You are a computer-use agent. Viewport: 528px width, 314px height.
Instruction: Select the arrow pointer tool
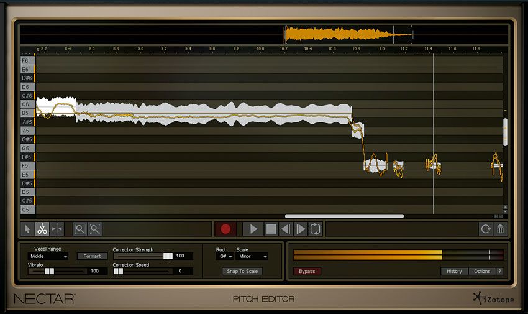pos(27,229)
